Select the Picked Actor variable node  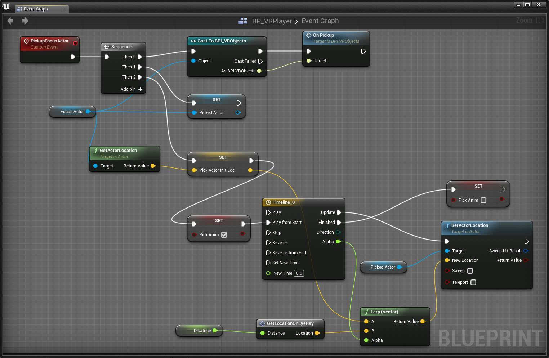tap(383, 267)
